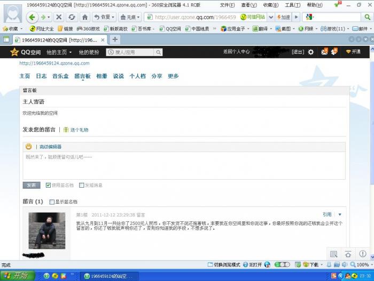Open the 收藏(B) menu

pyautogui.click(x=271, y=5)
